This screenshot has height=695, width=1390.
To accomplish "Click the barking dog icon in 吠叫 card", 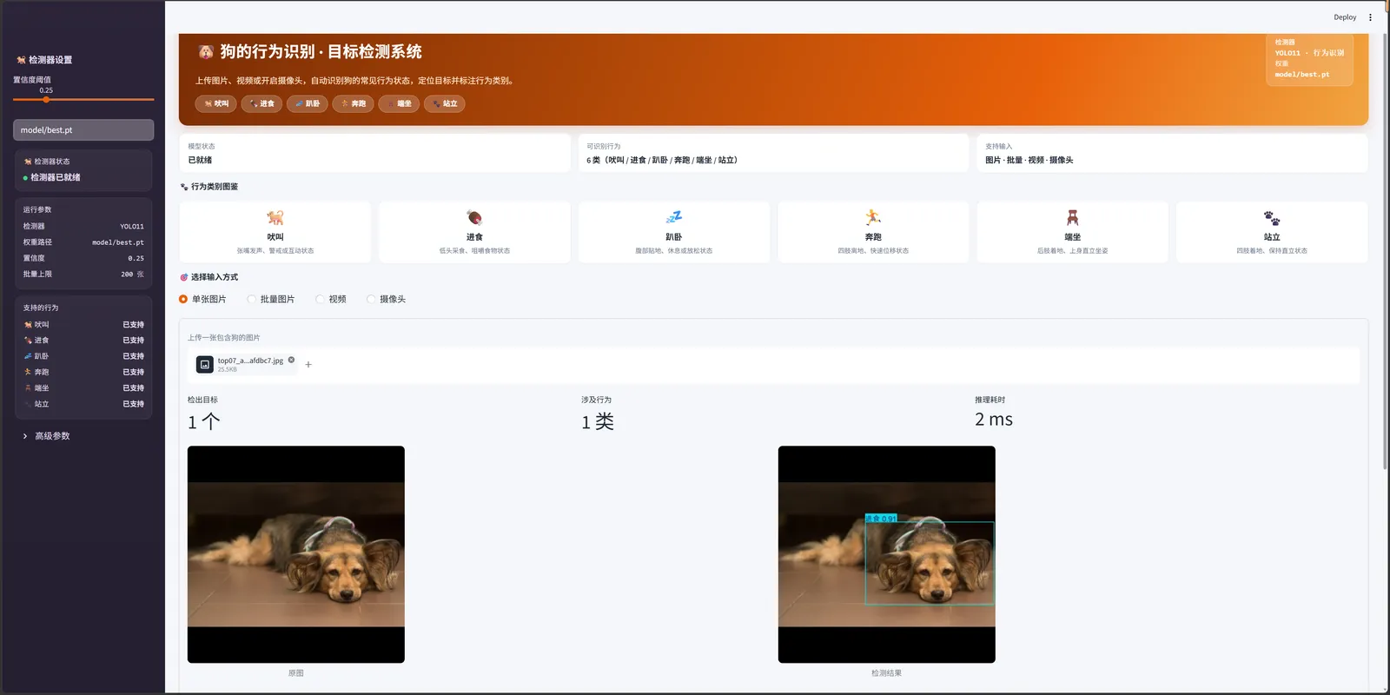I will (x=275, y=217).
